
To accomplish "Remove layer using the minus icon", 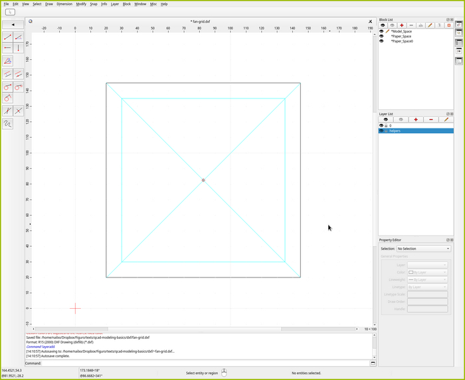I will (431, 120).
